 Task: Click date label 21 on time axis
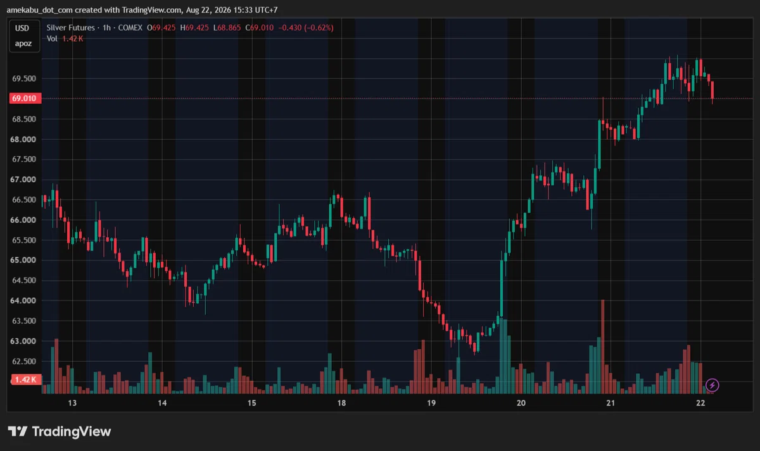(611, 403)
